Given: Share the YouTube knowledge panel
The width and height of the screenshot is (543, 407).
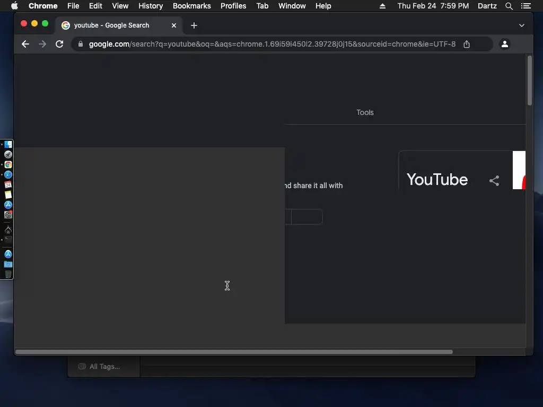Looking at the screenshot, I should pos(494,181).
